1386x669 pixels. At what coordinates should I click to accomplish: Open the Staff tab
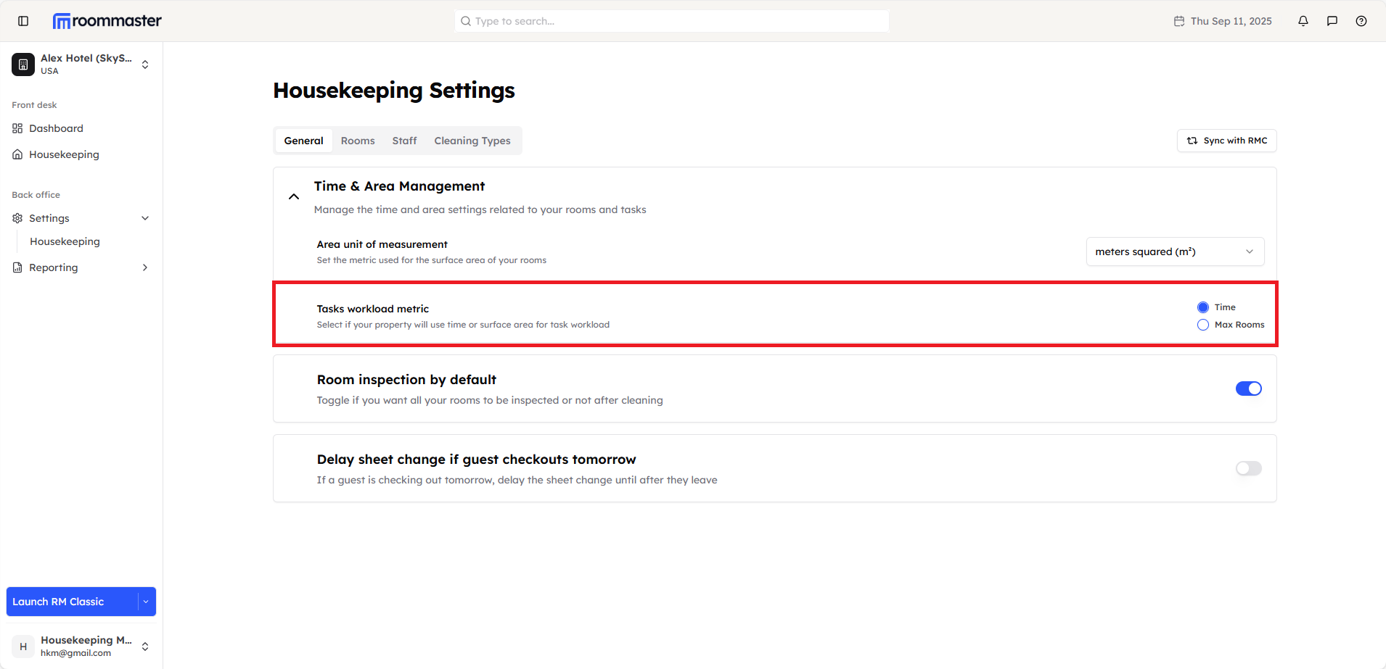(x=404, y=141)
